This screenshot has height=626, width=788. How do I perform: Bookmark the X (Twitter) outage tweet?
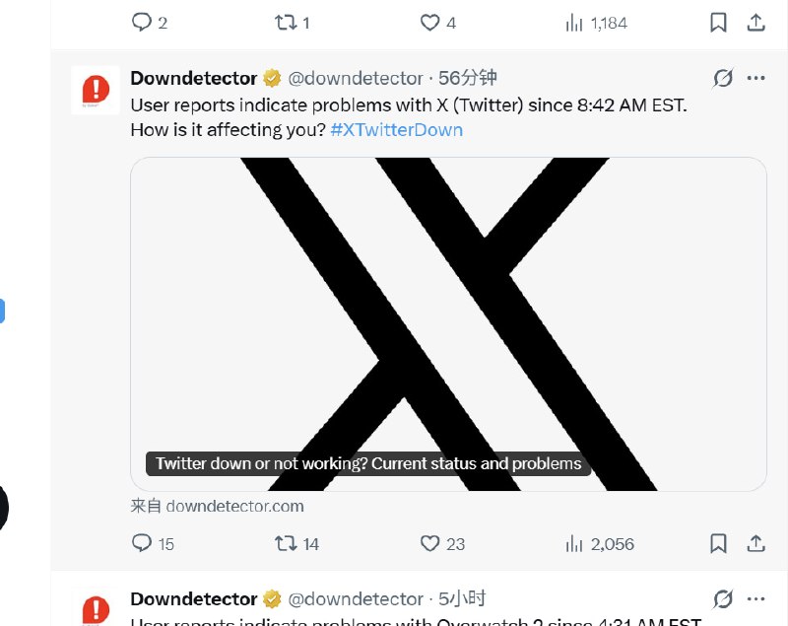pos(719,543)
